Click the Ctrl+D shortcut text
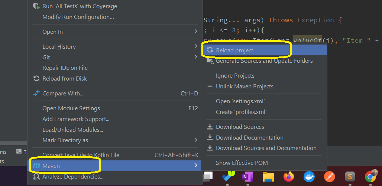This screenshot has width=382, height=186. (189, 94)
